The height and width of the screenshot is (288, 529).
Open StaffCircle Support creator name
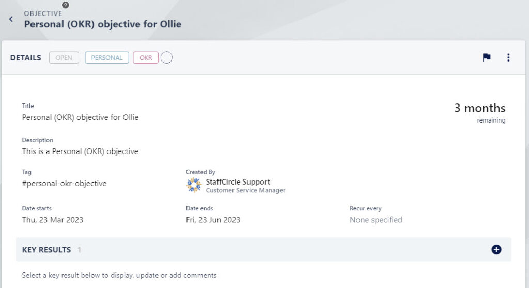pyautogui.click(x=238, y=181)
